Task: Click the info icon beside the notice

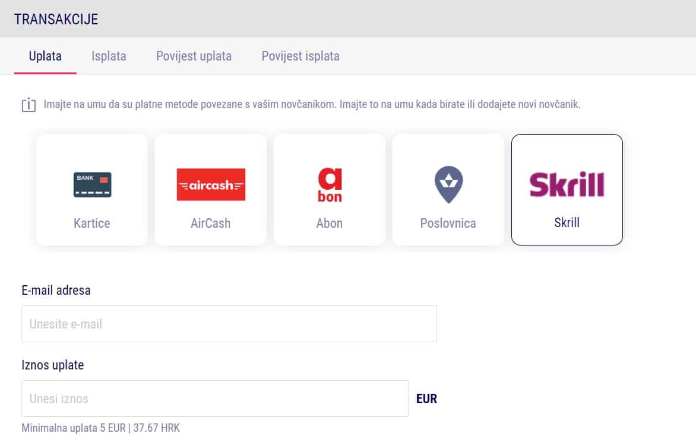Action: (x=29, y=106)
